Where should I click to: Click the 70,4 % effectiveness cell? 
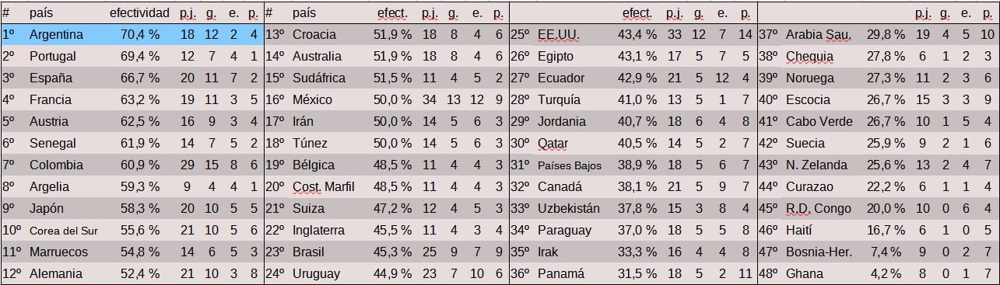[x=141, y=34]
